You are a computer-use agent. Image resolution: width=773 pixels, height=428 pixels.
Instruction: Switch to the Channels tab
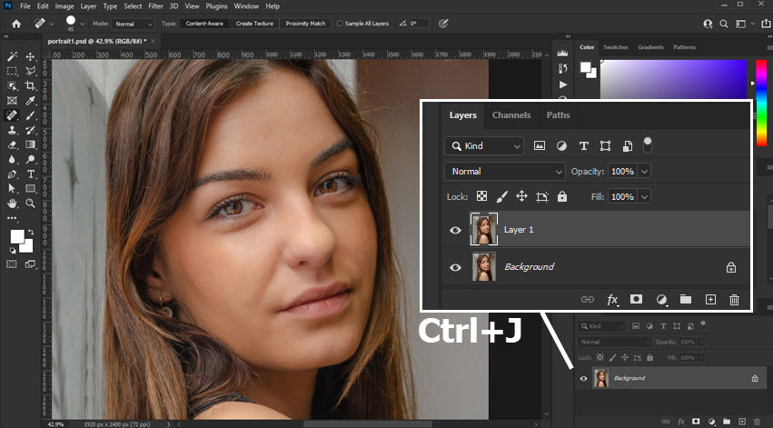pyautogui.click(x=511, y=114)
